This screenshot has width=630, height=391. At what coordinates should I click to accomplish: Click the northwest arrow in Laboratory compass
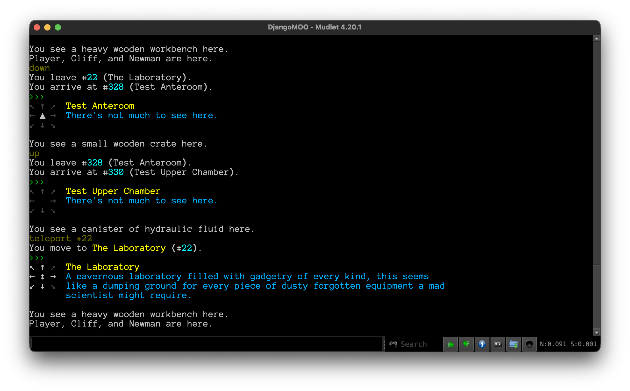32,268
